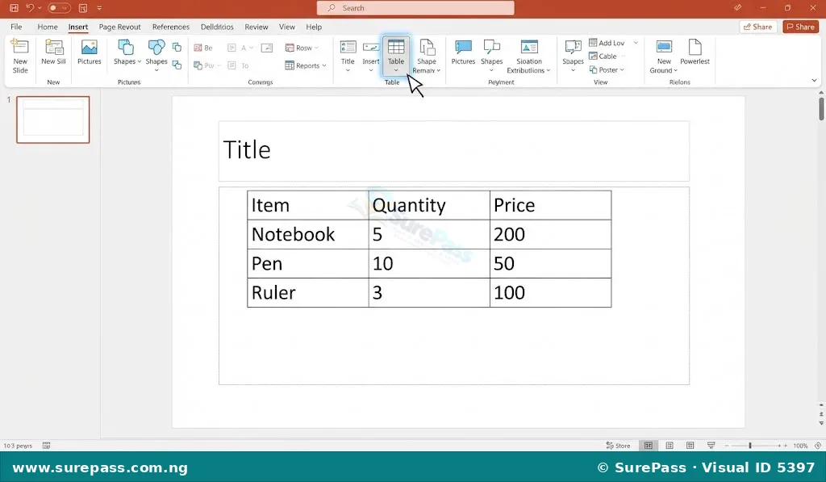The image size is (826, 482).
Task: Click the Quantity header cell
Action: tap(429, 205)
